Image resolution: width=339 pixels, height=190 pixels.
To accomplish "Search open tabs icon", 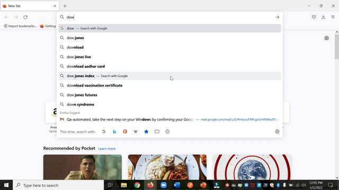I will [x=157, y=131].
